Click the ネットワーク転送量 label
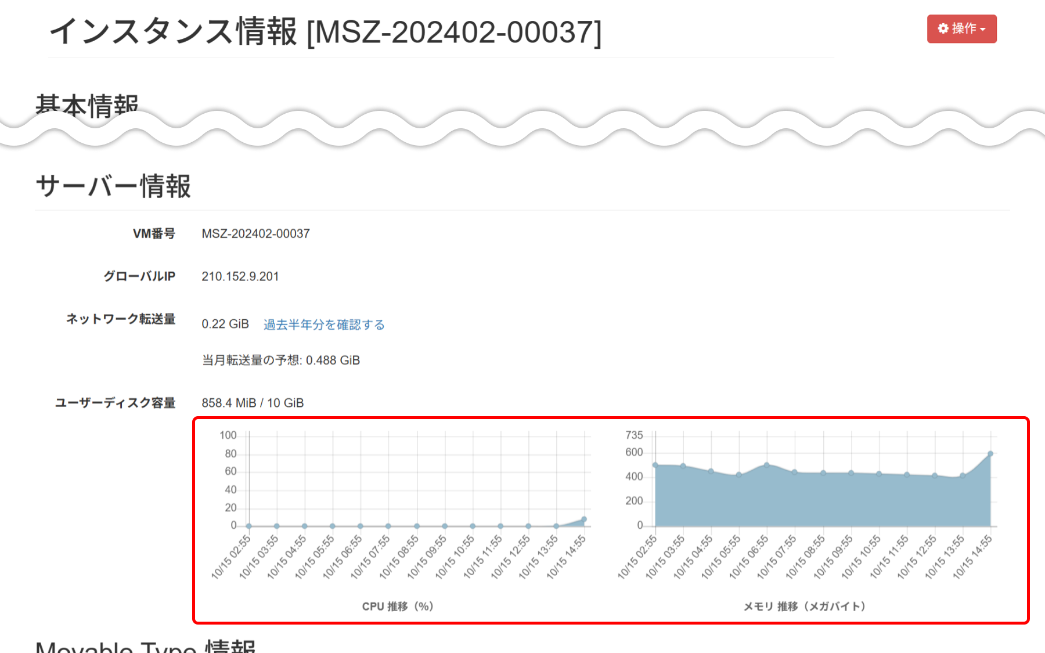1045x653 pixels. pyautogui.click(x=121, y=319)
